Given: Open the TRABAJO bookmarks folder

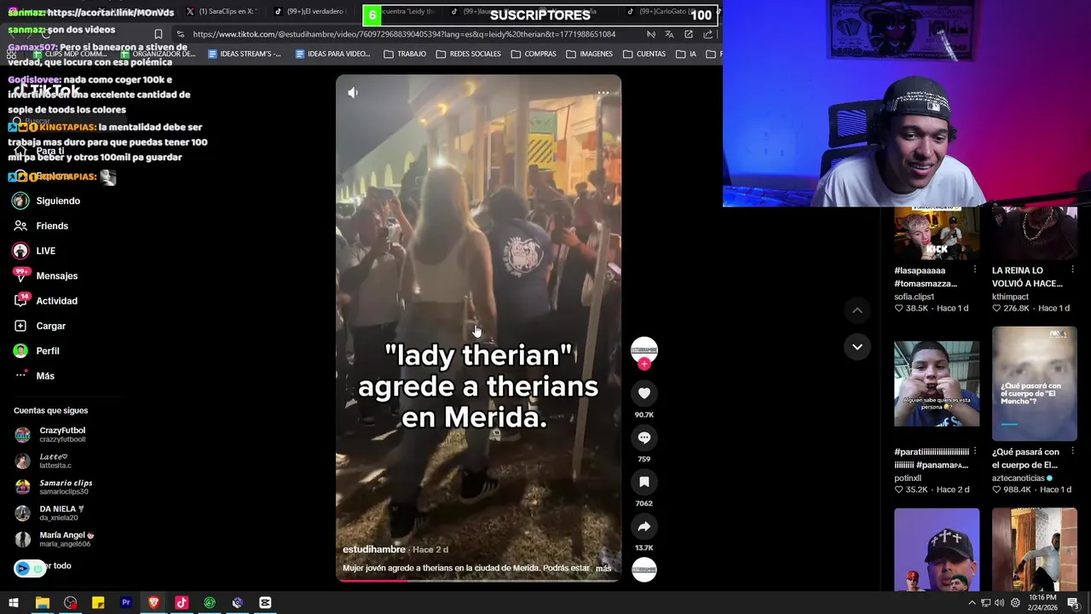Looking at the screenshot, I should (404, 54).
